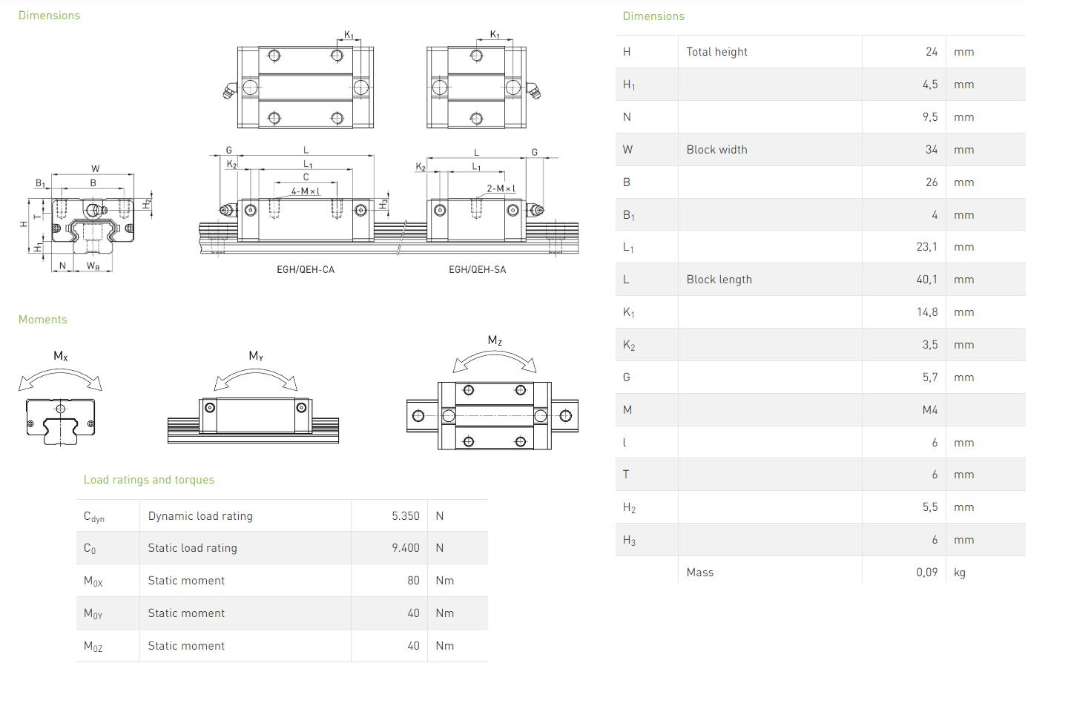Select the block width value 34
Screen dimensions: 1071x709
coord(932,150)
